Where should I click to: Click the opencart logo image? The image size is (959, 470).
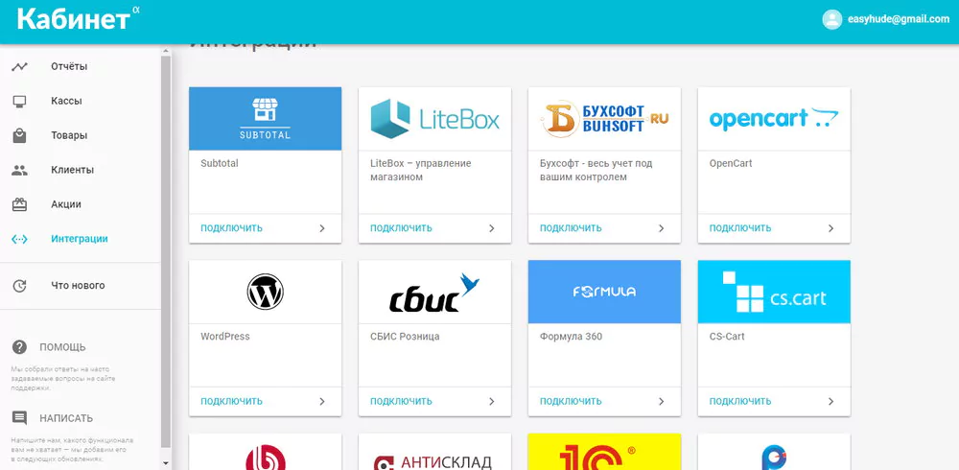(774, 119)
